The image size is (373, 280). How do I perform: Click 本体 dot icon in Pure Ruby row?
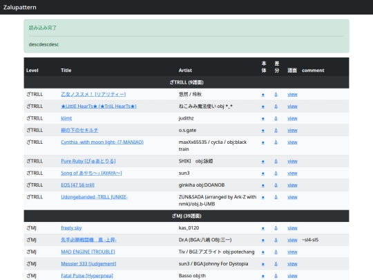(263, 161)
